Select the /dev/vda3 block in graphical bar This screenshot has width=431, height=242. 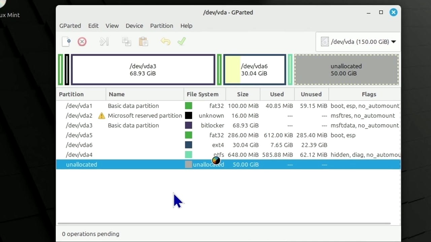pos(143,70)
